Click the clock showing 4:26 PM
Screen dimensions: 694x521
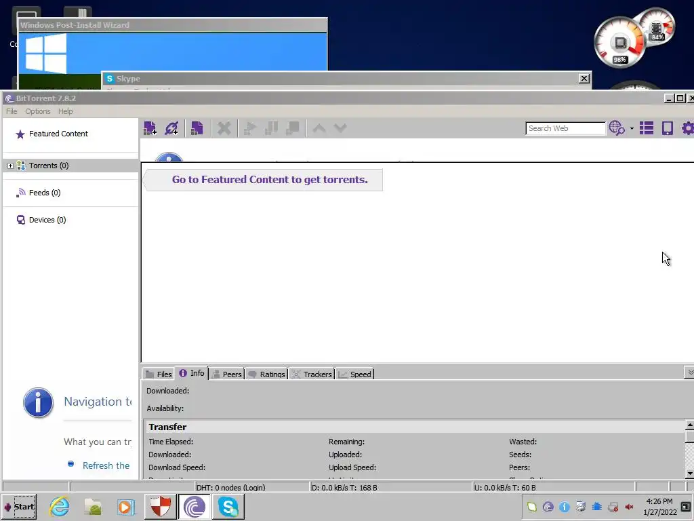659,501
